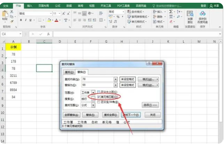Open the font name dropdown
Screen dimensions: 224x144
tap(51, 14)
